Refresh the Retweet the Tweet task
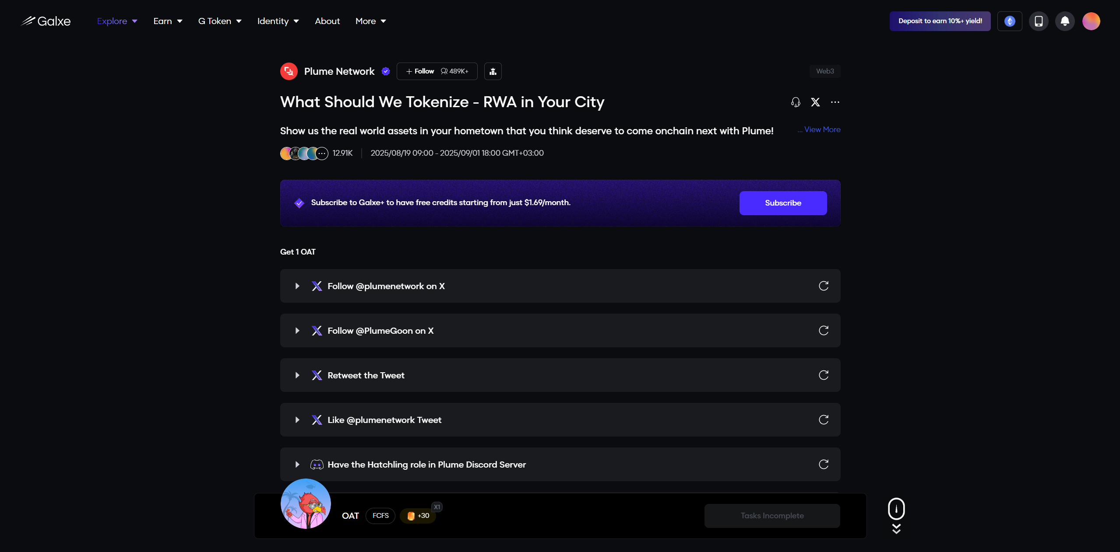This screenshot has height=552, width=1120. [823, 375]
